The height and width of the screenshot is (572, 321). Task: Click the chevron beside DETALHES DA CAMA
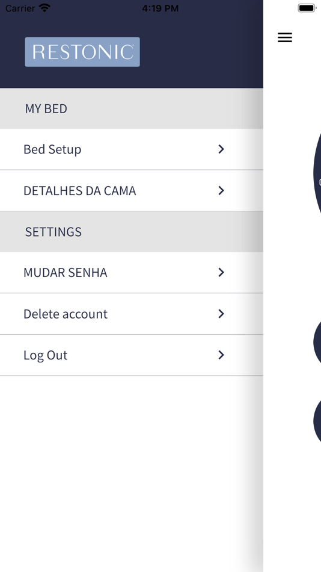point(221,190)
